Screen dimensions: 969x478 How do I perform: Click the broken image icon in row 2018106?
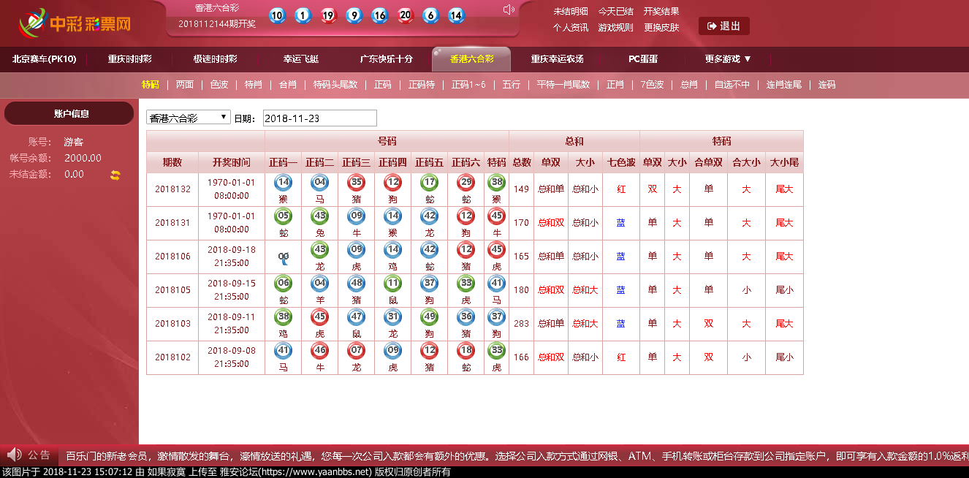(283, 257)
